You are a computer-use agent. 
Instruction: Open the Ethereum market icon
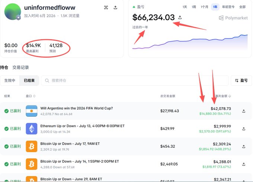pyautogui.click(x=32, y=129)
